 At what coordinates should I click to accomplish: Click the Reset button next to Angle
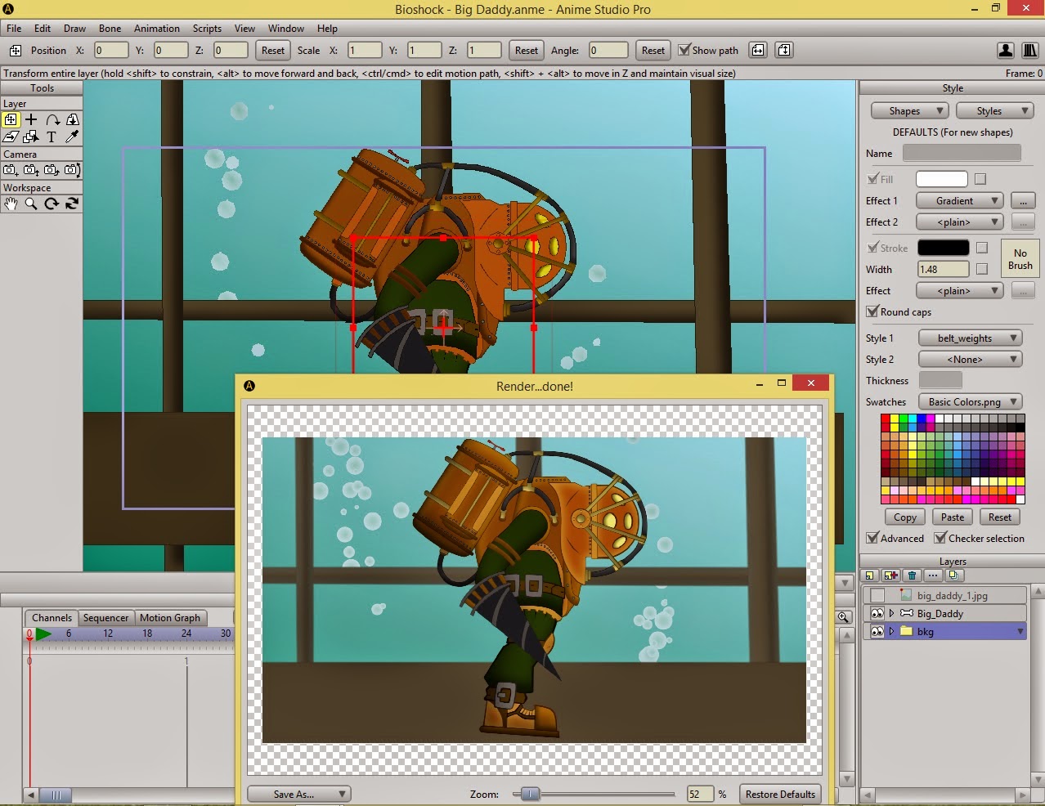tap(653, 50)
